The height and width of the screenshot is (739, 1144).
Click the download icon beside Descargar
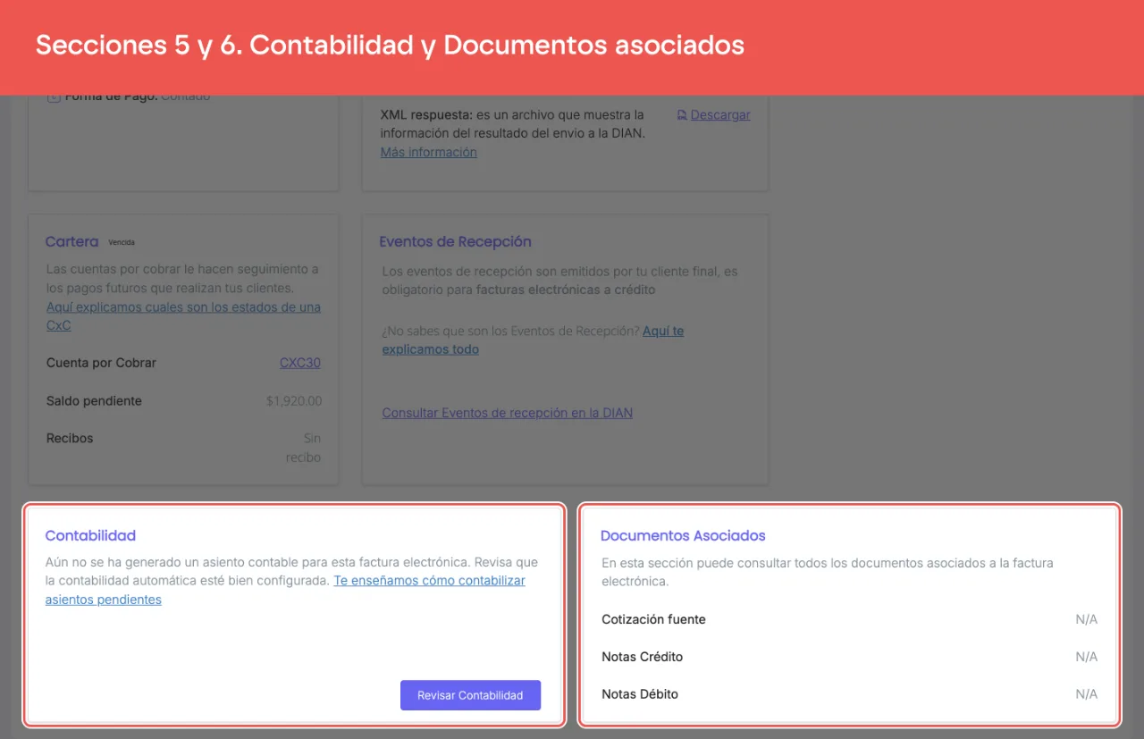(682, 114)
